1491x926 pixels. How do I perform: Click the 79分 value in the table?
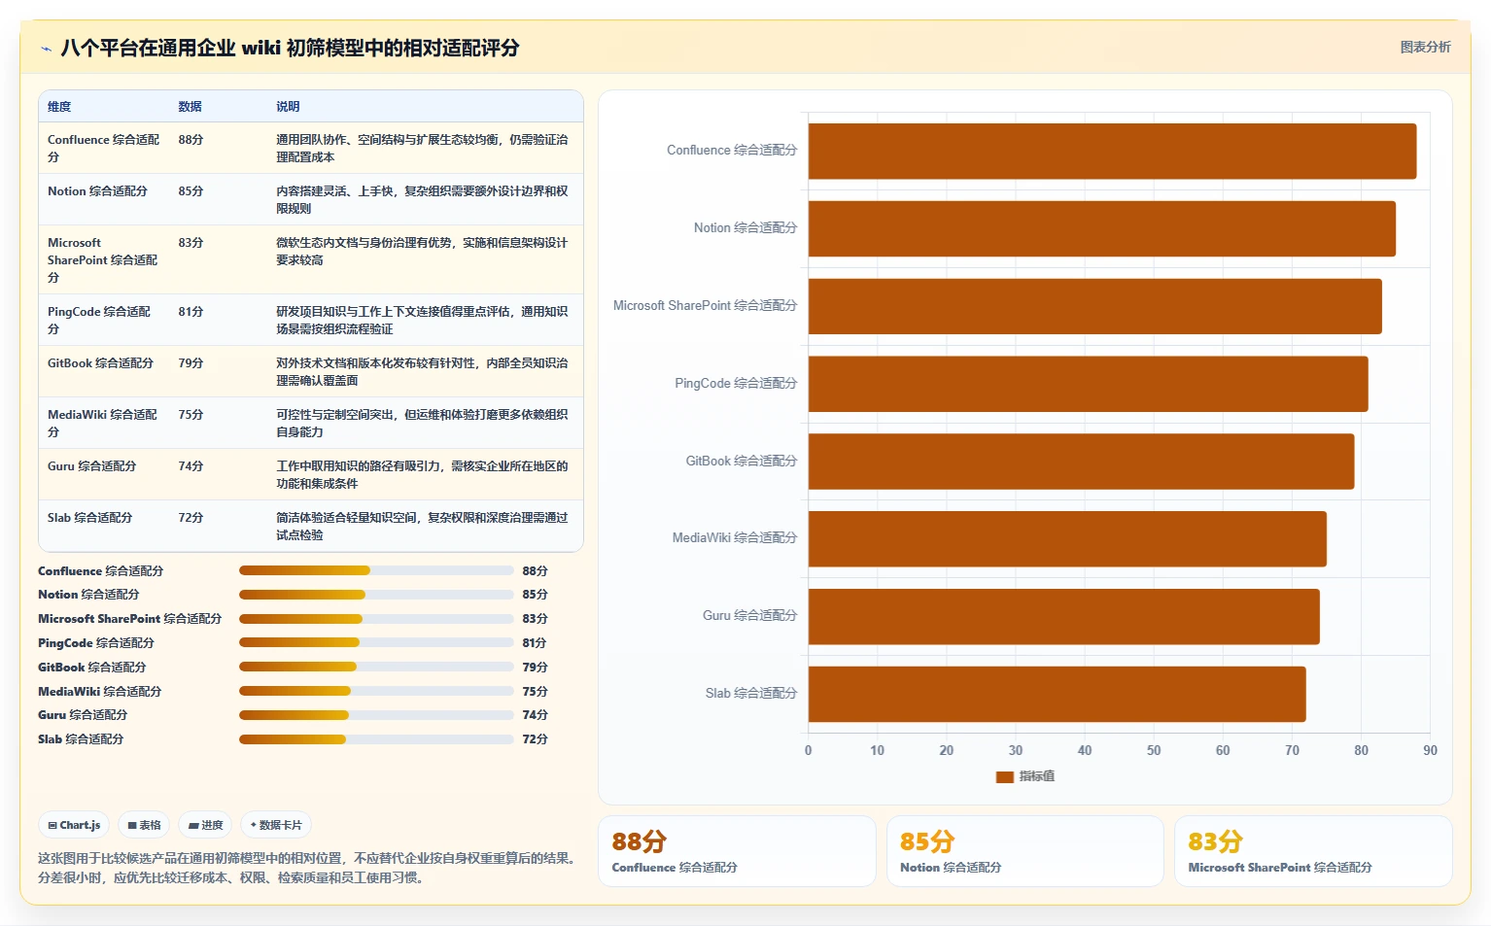pyautogui.click(x=191, y=363)
